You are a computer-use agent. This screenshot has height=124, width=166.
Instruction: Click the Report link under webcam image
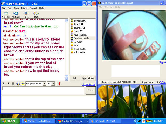coord(163,63)
